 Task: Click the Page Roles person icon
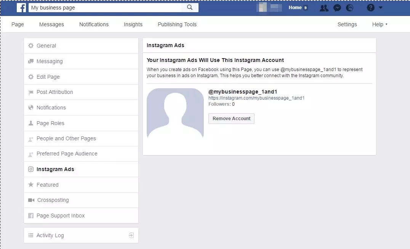[31, 123]
